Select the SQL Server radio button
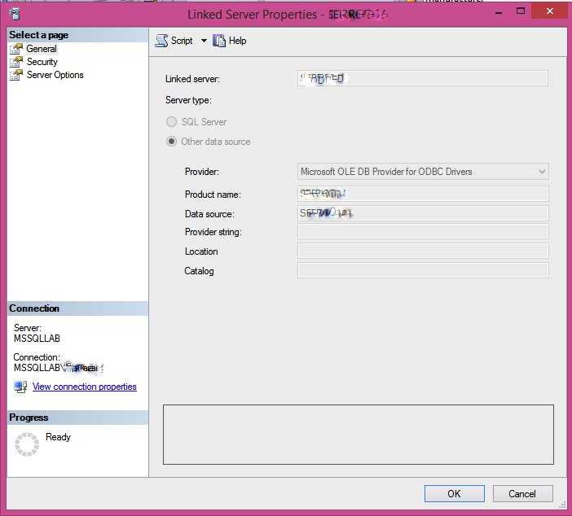Viewport: 572px width, 516px height. pyautogui.click(x=172, y=122)
